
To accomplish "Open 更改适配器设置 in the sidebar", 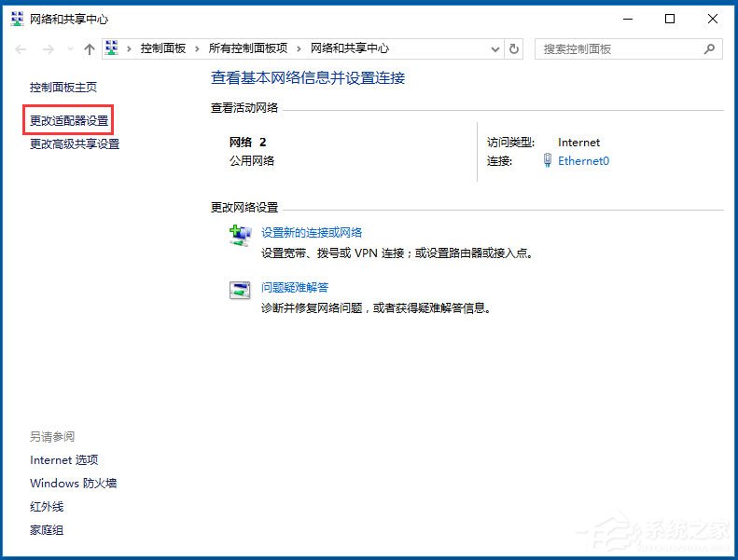I will tap(69, 121).
